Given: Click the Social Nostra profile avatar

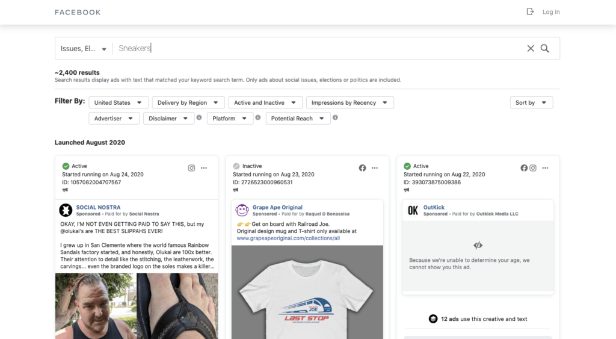Looking at the screenshot, I should pos(66,210).
